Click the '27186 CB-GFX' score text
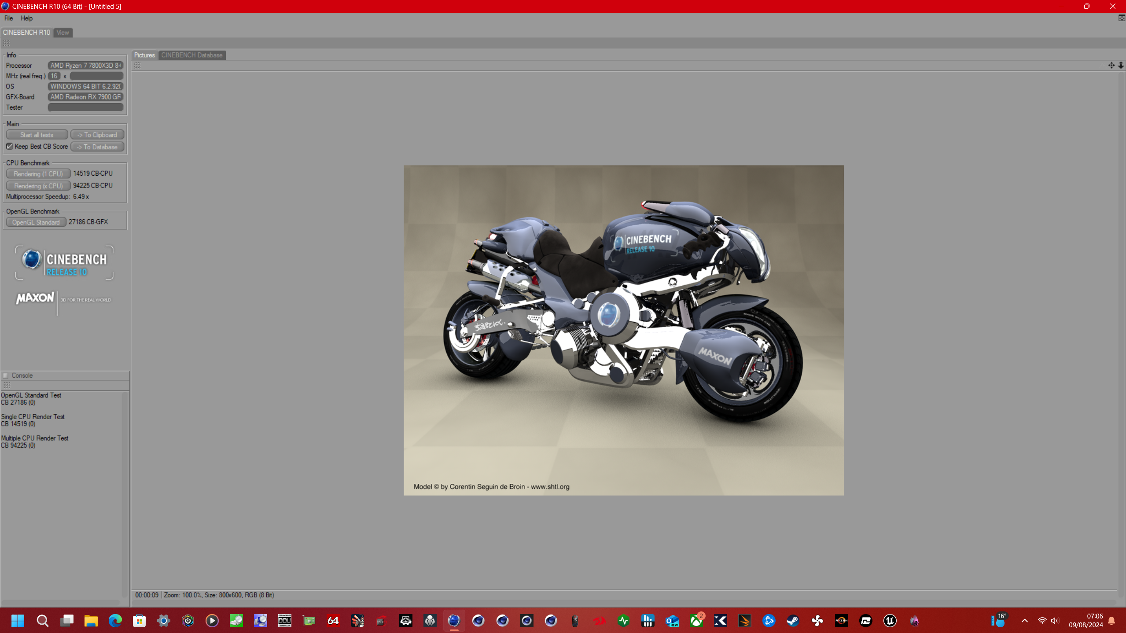 click(88, 222)
